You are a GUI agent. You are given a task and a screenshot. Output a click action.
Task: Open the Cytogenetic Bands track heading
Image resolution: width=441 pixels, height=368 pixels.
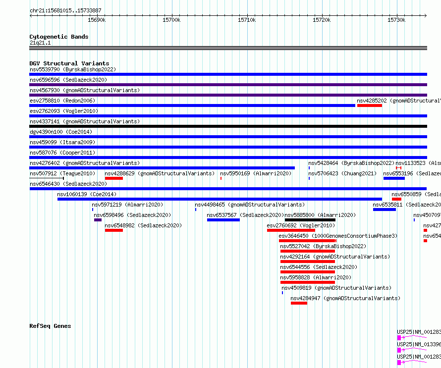click(x=59, y=37)
